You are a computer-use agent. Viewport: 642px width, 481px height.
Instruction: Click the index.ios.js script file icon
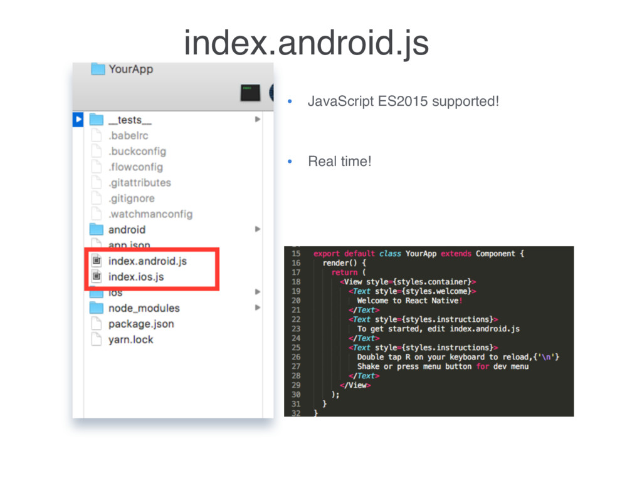[97, 276]
